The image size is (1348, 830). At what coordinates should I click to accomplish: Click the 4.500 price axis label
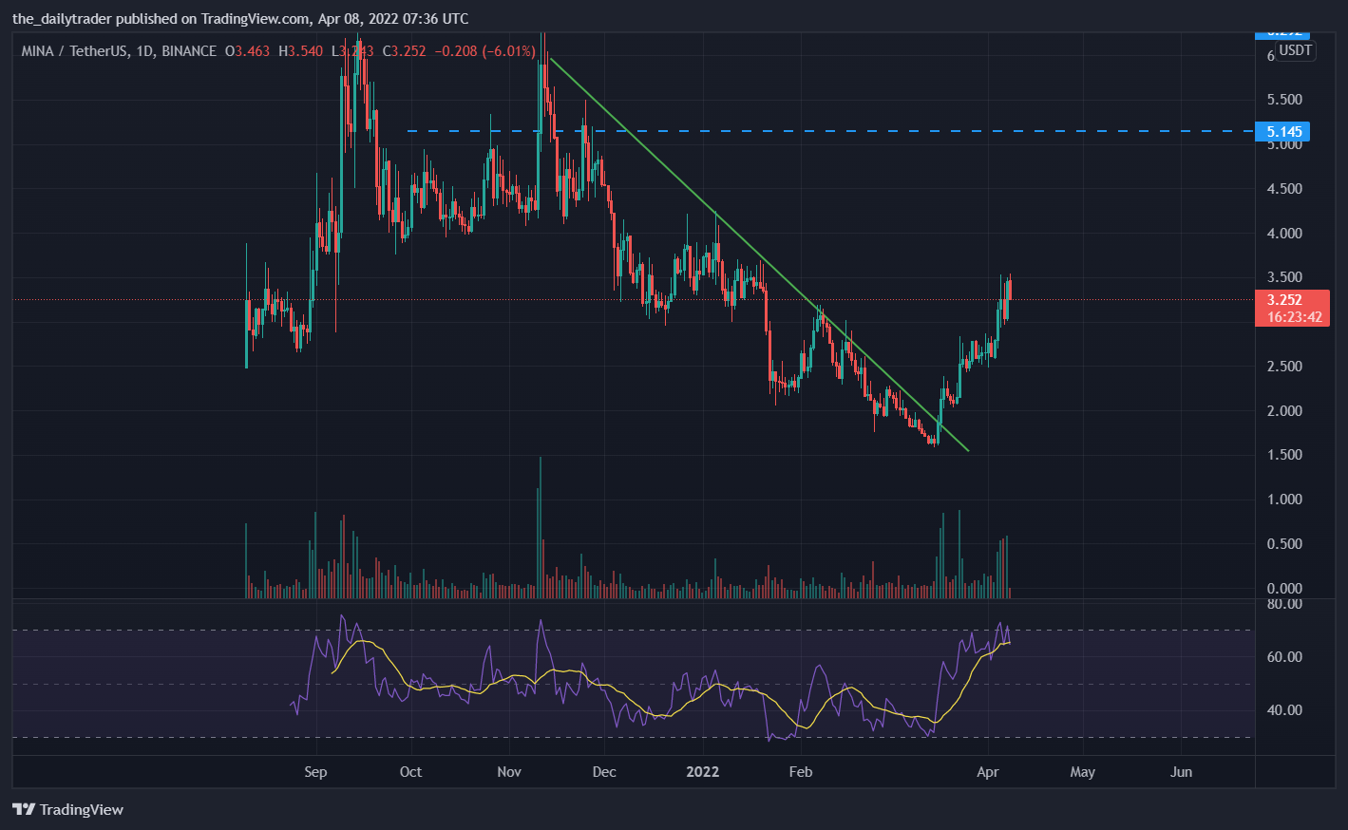1284,189
